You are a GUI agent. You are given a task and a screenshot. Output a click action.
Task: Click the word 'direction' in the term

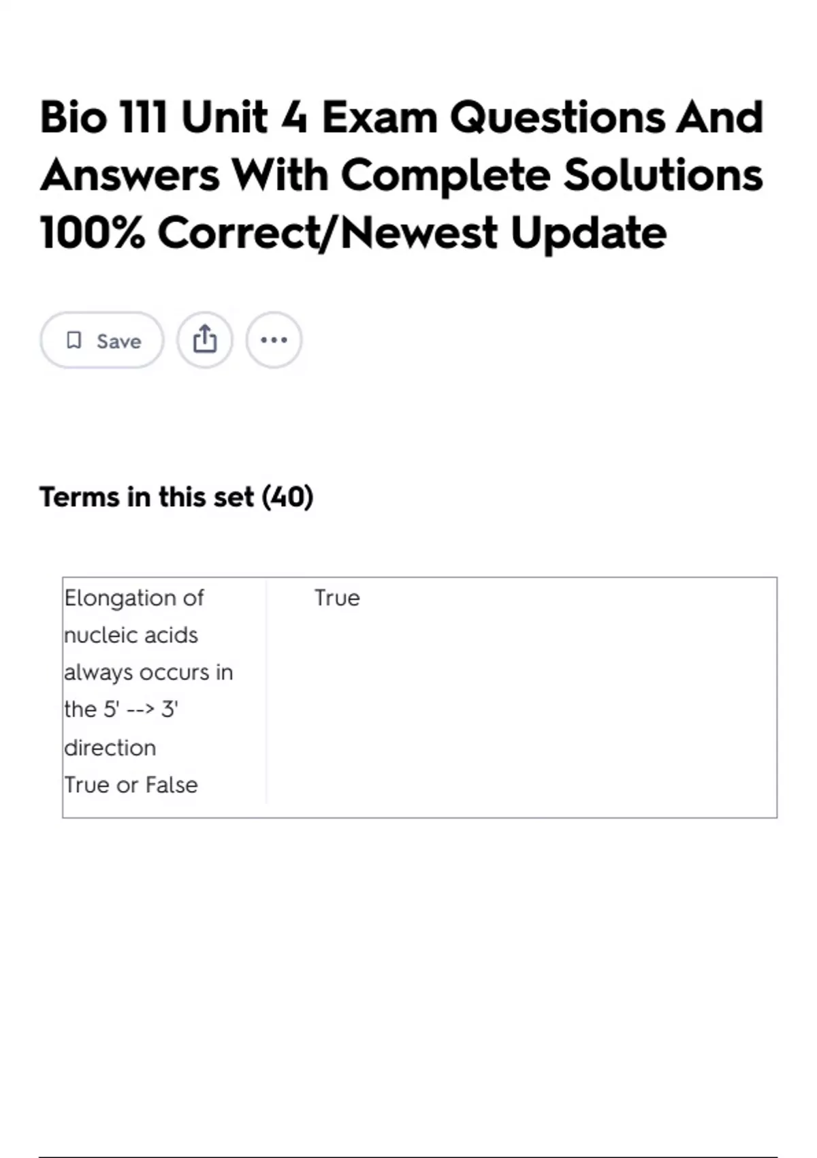point(110,747)
